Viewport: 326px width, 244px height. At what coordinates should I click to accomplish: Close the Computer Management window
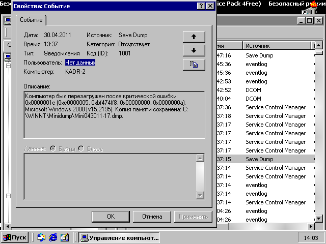[319, 20]
